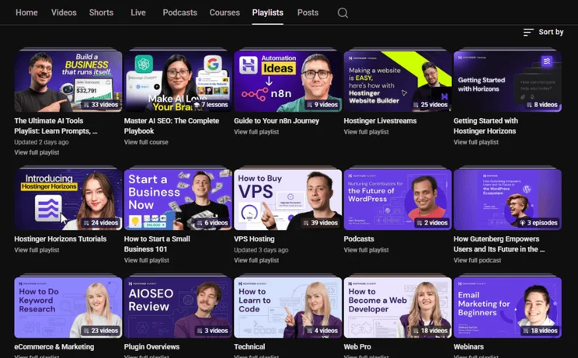Click the channel search magnifier icon
Screen dimensions: 578x358
[343, 13]
